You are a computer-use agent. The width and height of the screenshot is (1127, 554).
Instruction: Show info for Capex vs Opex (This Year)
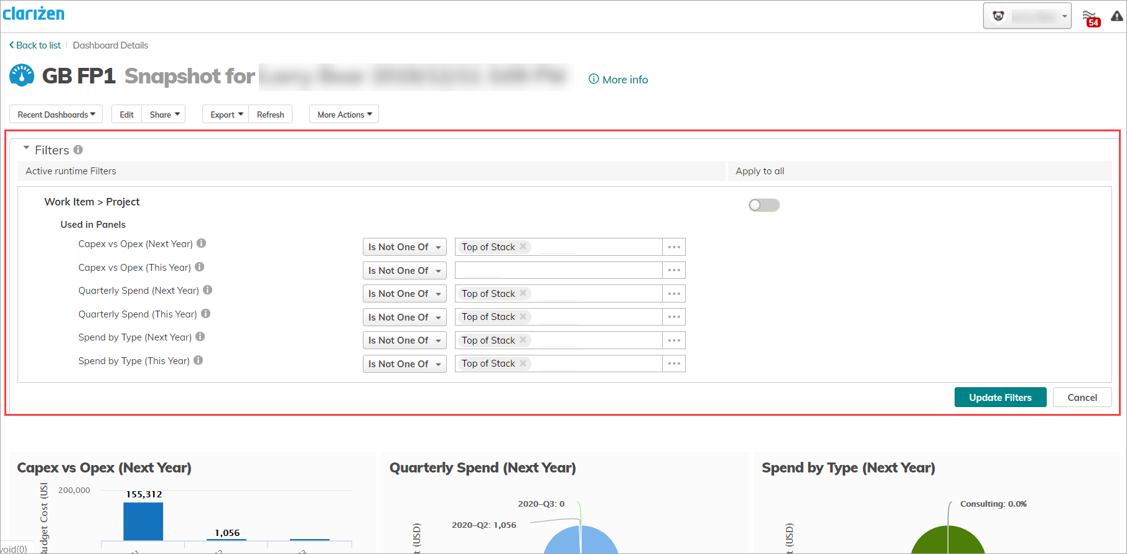200,266
